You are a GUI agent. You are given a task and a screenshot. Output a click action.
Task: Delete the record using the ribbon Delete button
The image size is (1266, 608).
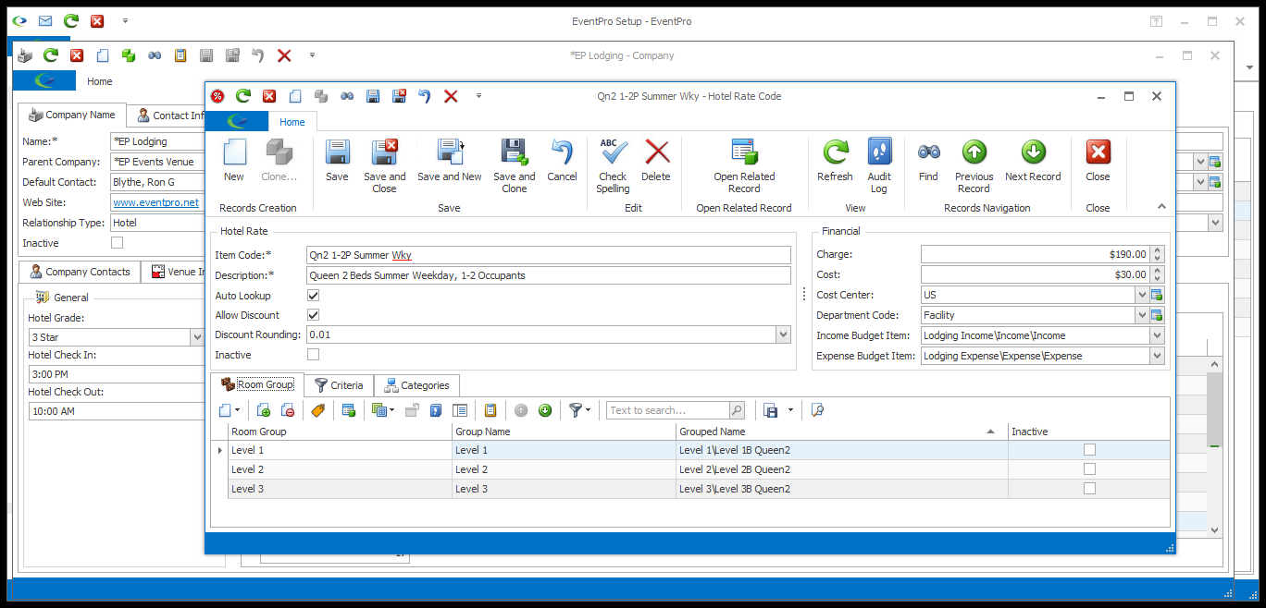(656, 161)
